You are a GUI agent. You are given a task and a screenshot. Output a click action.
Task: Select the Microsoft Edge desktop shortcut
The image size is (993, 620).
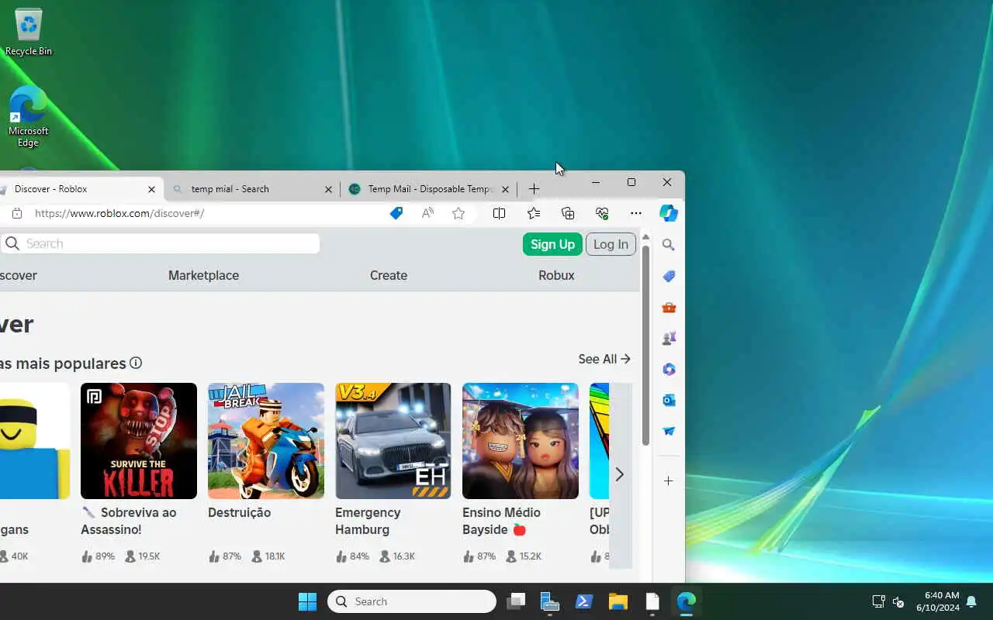click(x=29, y=116)
